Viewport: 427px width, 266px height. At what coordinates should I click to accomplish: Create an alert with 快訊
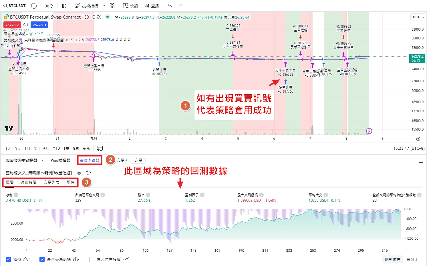coord(130,6)
